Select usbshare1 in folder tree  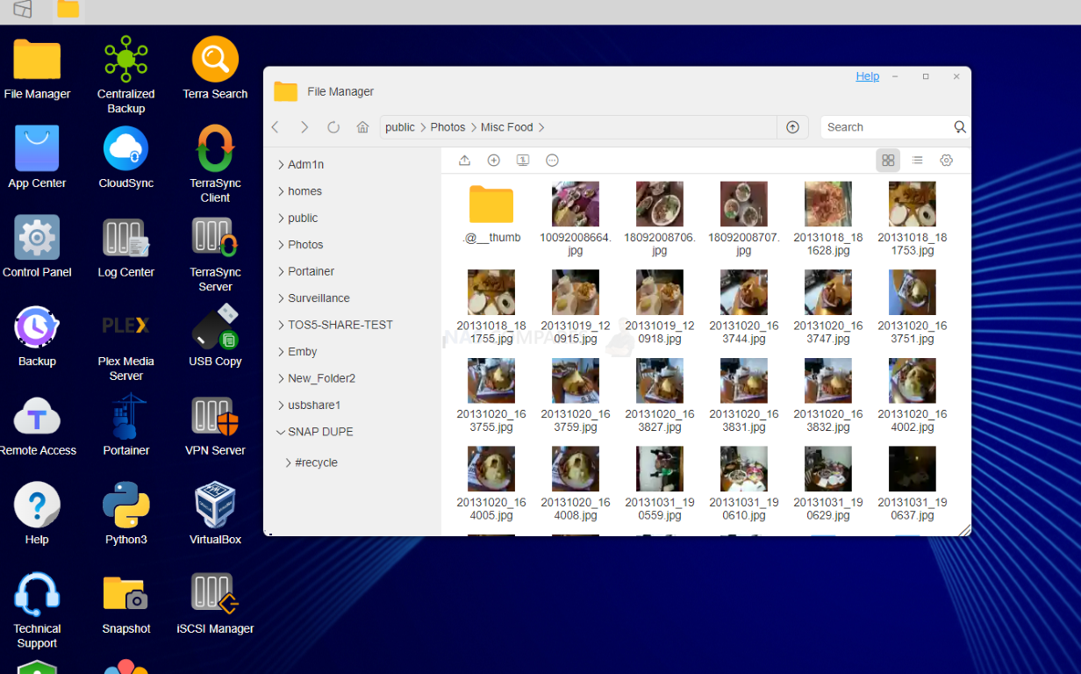314,405
